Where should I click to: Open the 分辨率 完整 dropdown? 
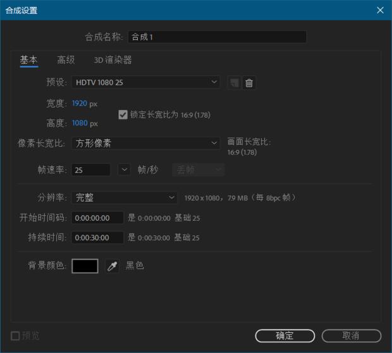pos(125,197)
